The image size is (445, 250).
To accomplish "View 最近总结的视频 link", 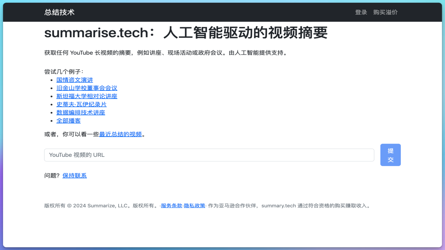I will [x=120, y=134].
